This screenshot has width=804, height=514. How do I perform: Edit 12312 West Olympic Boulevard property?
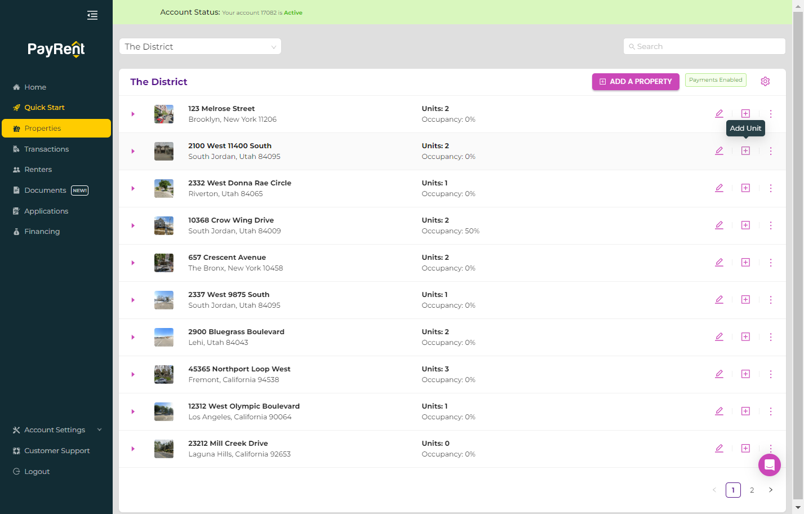[719, 411]
